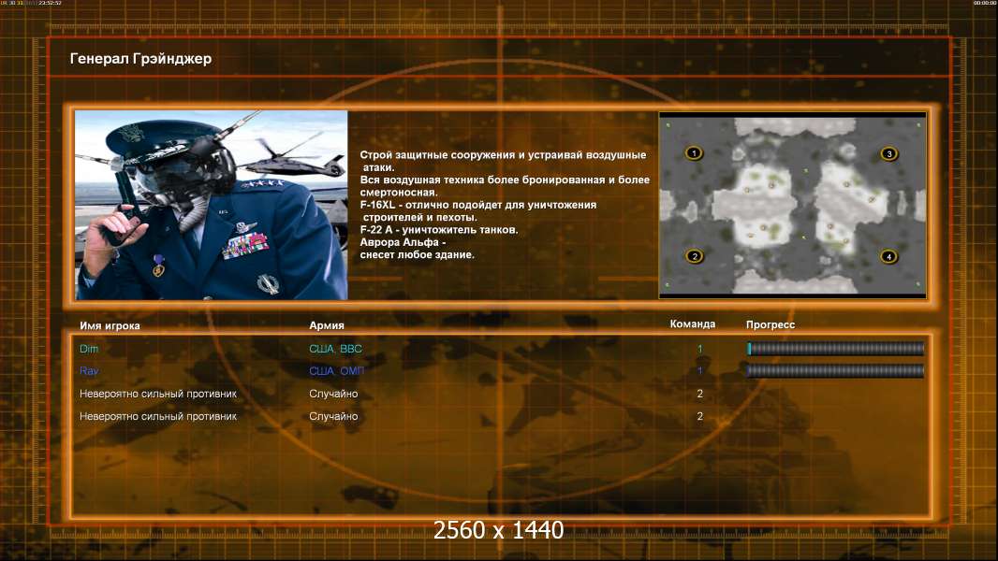Click the loading progress bar for Ray

click(x=835, y=371)
